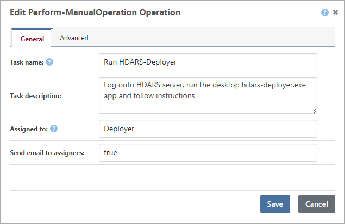Viewport: 345px width, 224px height.
Task: Click the 'Task description:' label
Action: point(35,96)
